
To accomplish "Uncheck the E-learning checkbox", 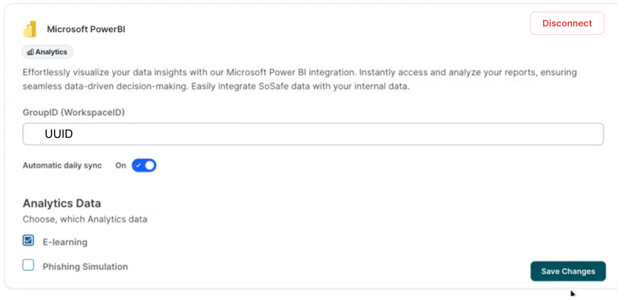I will (x=28, y=241).
